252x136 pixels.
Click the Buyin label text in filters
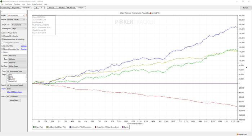click(x=4, y=89)
